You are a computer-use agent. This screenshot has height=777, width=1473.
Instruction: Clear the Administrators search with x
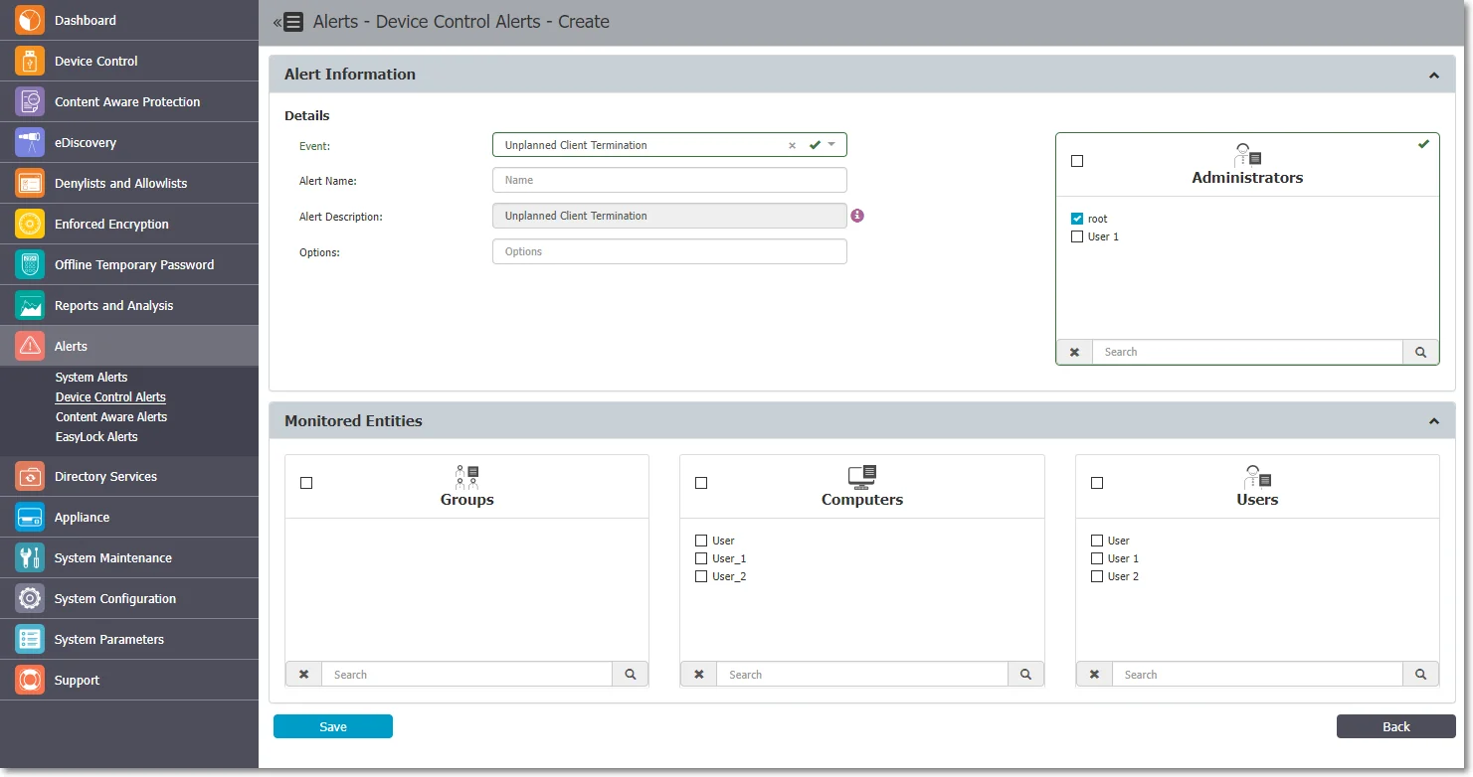tap(1074, 352)
